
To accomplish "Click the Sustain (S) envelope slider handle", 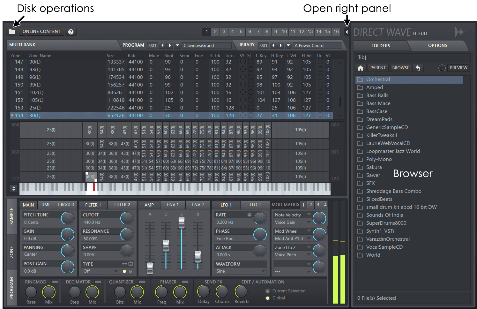I will (x=182, y=223).
